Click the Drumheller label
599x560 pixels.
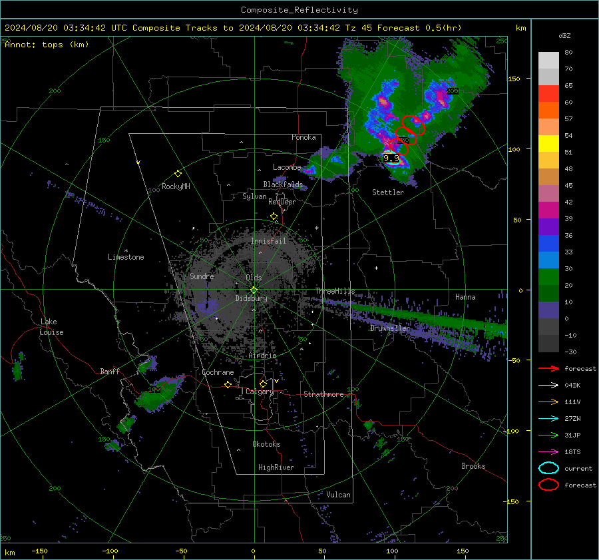(x=390, y=328)
